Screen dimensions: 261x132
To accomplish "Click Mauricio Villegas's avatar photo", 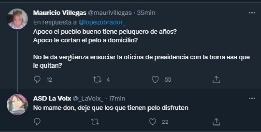I will [17, 19].
